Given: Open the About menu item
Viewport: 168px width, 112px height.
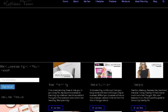Looking at the screenshot, I should pyautogui.click(x=76, y=1).
